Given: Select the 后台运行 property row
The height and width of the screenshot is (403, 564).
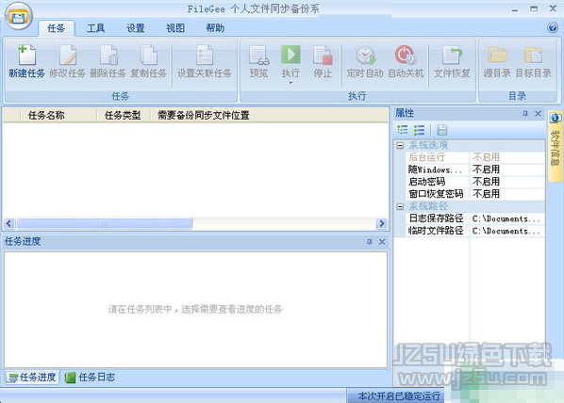Looking at the screenshot, I should pyautogui.click(x=475, y=157).
